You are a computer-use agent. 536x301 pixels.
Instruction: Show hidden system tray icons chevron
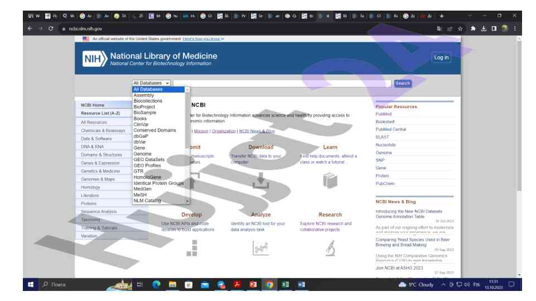pyautogui.click(x=443, y=284)
